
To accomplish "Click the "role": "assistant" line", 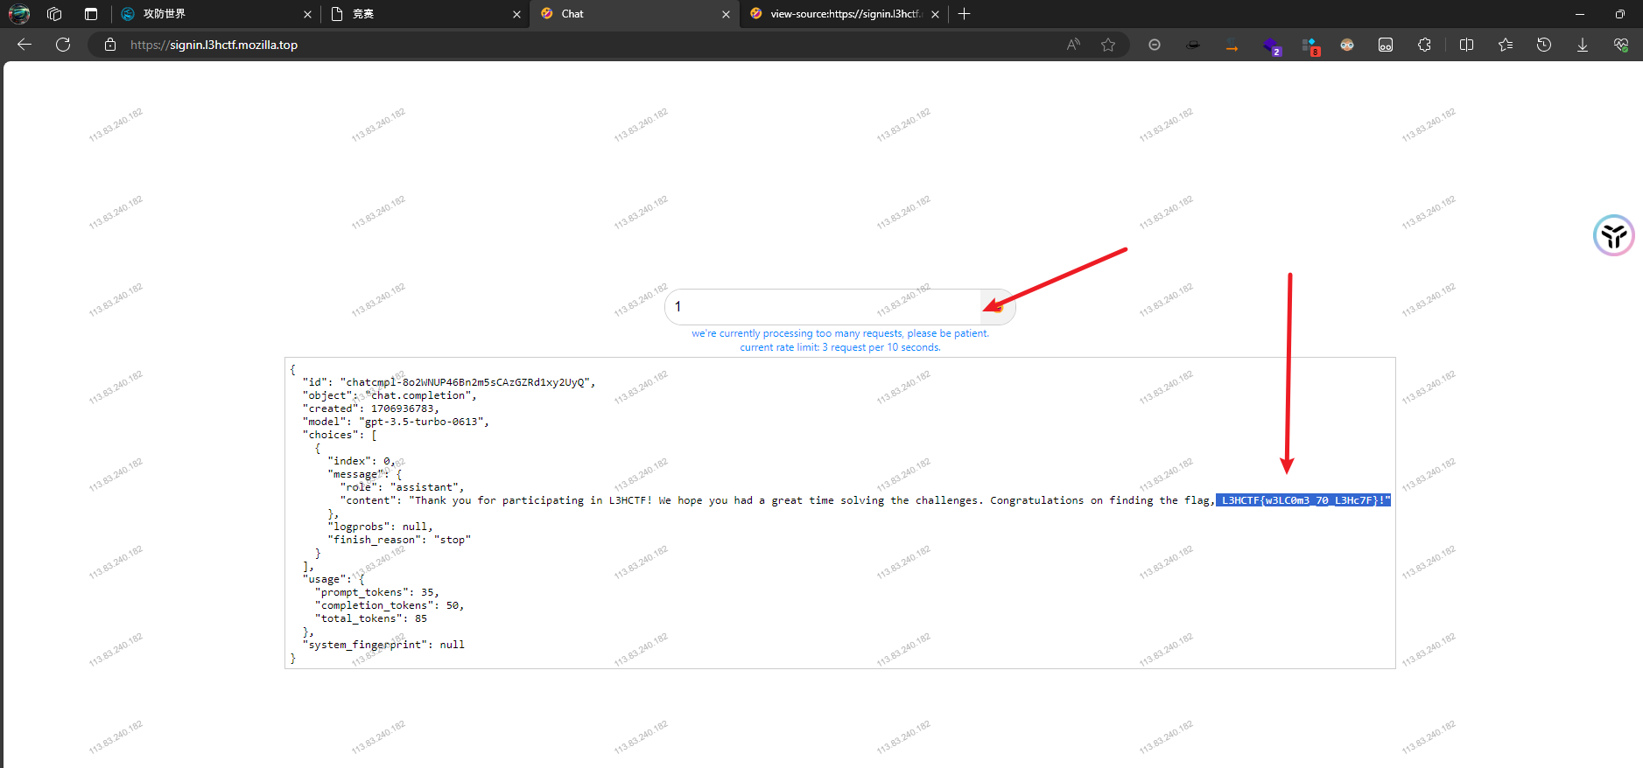I will click(x=403, y=487).
